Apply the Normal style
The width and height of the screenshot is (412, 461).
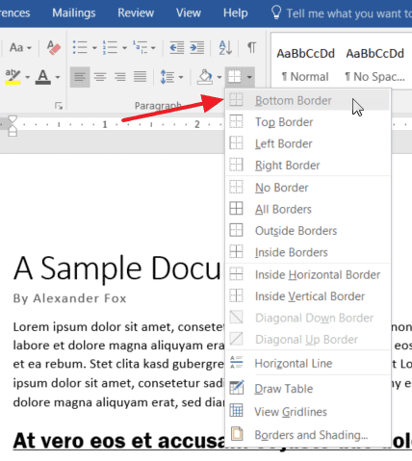click(x=305, y=64)
